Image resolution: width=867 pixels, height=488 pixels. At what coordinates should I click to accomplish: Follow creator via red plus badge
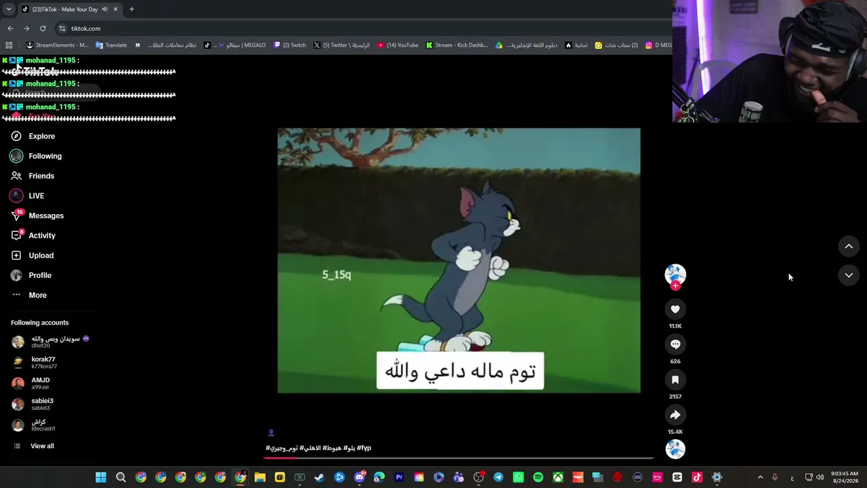point(675,286)
